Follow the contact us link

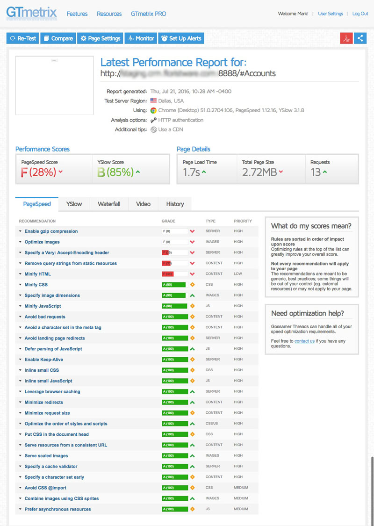click(304, 341)
